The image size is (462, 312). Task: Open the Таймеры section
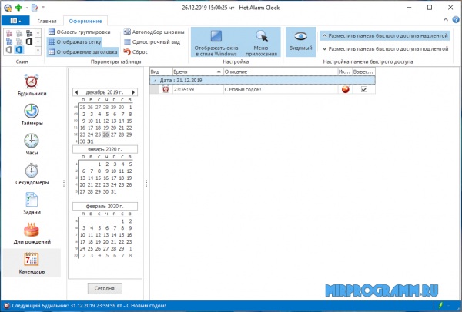coord(32,115)
